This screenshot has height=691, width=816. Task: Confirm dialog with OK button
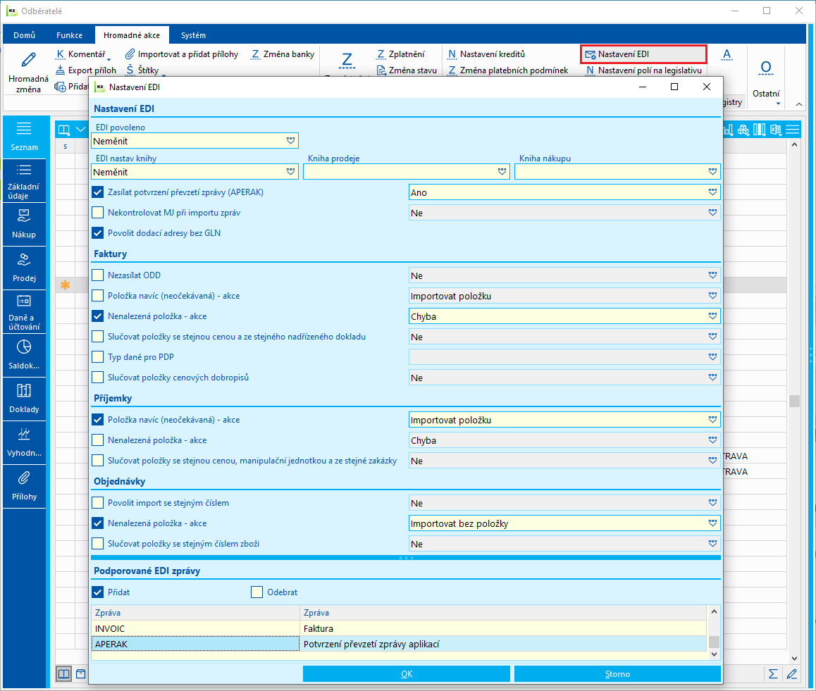click(x=407, y=674)
